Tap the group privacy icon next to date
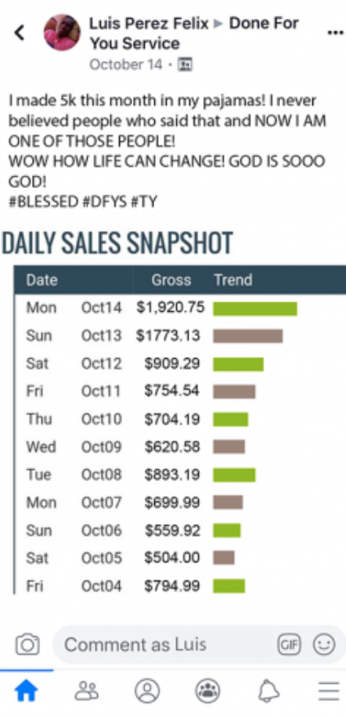 click(x=185, y=65)
